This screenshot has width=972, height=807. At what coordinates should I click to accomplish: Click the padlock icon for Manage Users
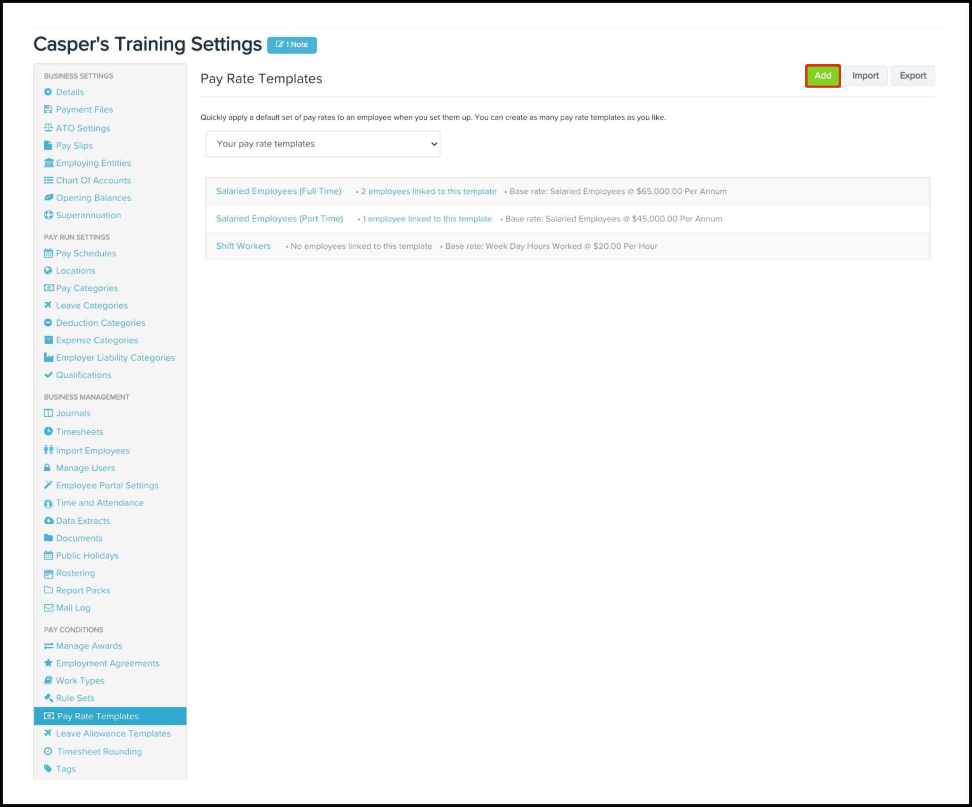[x=47, y=468]
